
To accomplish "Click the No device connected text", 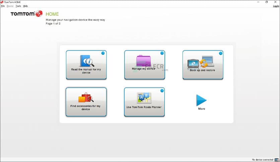I will (263, 160).
